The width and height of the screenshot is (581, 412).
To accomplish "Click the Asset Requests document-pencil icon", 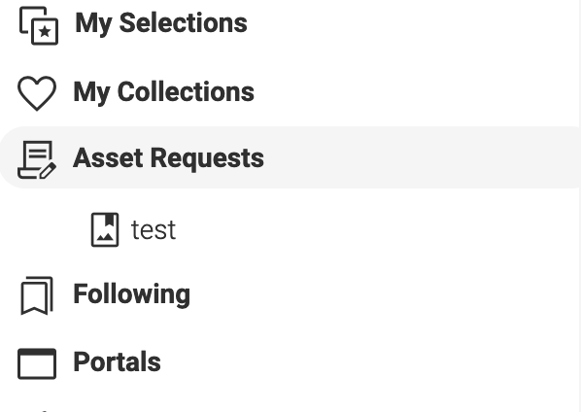I will (x=37, y=159).
